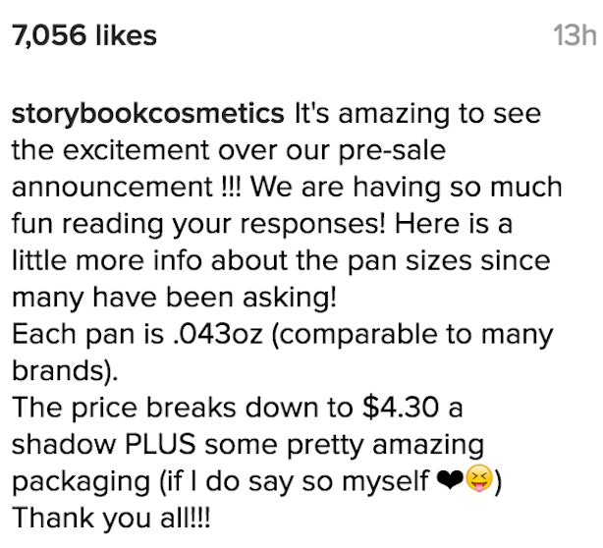Click the word brands). in caption
This screenshot has height=548, width=603.
pyautogui.click(x=65, y=370)
